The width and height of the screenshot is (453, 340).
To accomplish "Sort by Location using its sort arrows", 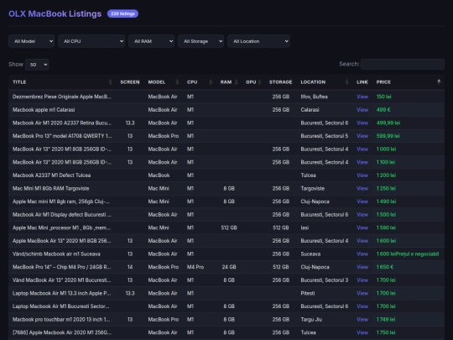I will click(x=346, y=82).
